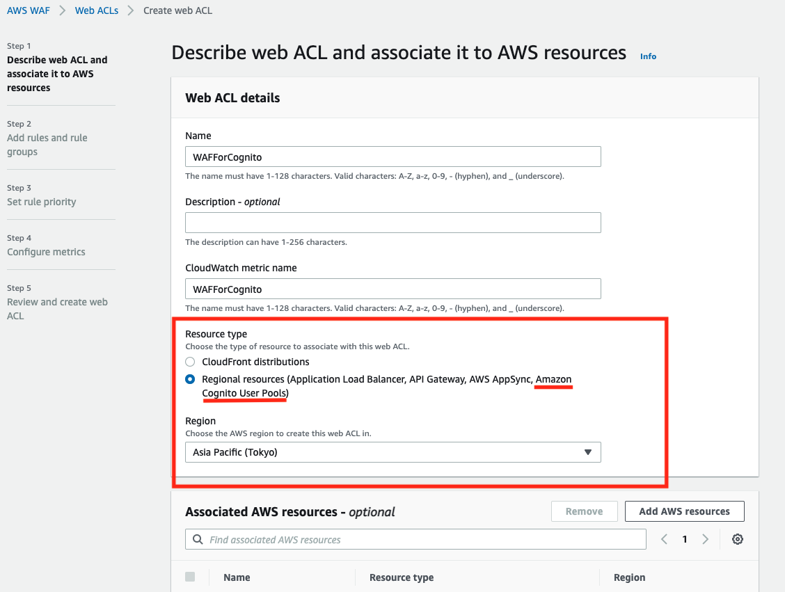Click the search magnifier icon in resources
This screenshot has width=785, height=592.
(198, 539)
